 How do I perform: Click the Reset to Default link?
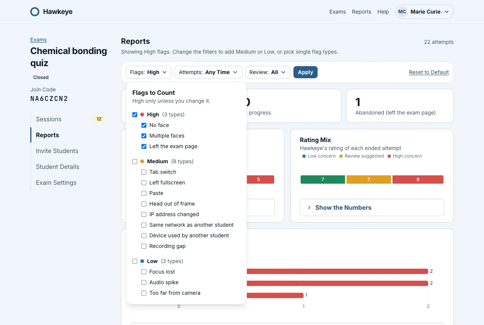pyautogui.click(x=429, y=72)
